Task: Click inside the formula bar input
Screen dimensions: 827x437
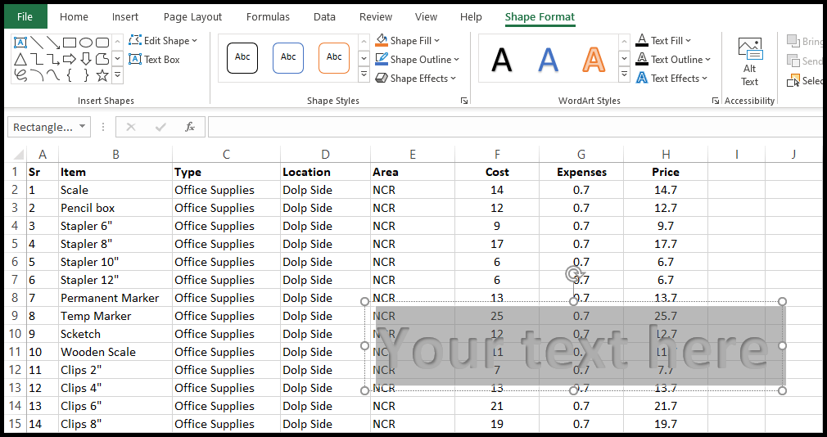Action: point(517,127)
